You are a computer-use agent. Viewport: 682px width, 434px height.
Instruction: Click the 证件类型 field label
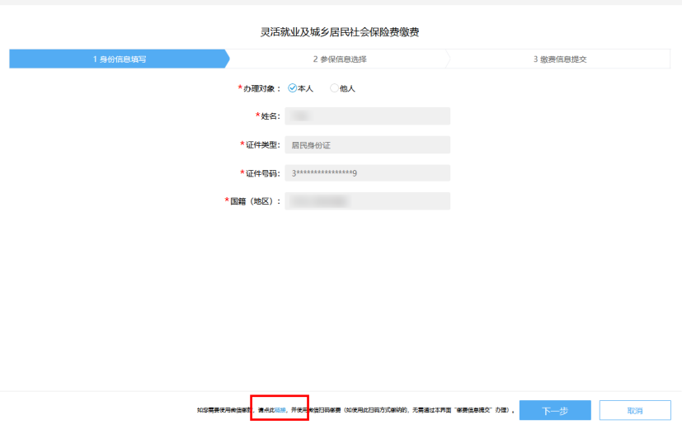(262, 145)
